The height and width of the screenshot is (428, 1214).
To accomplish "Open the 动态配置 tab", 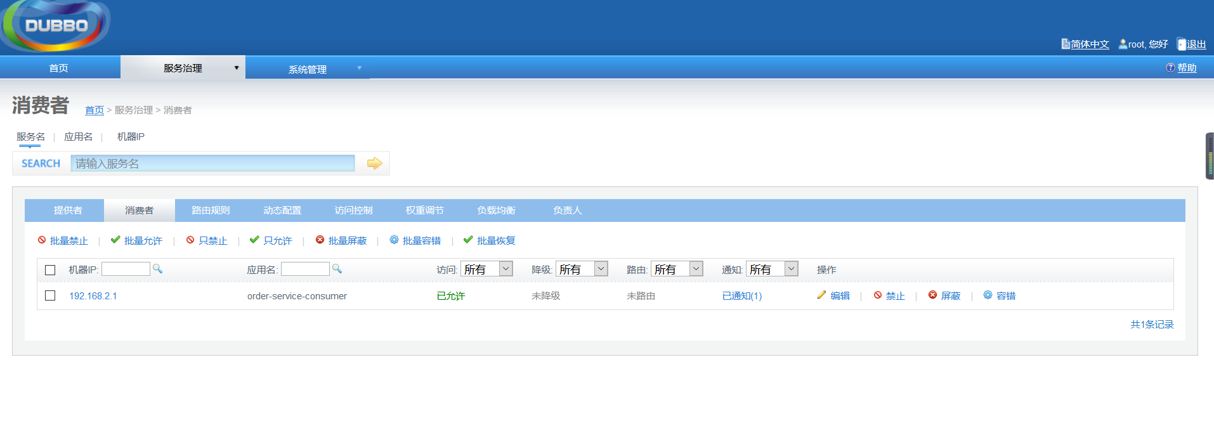I will [x=282, y=211].
